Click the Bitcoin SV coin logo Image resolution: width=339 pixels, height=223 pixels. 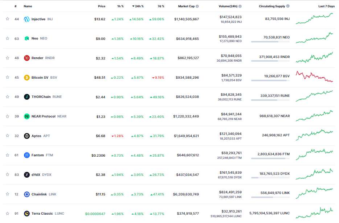click(26, 77)
